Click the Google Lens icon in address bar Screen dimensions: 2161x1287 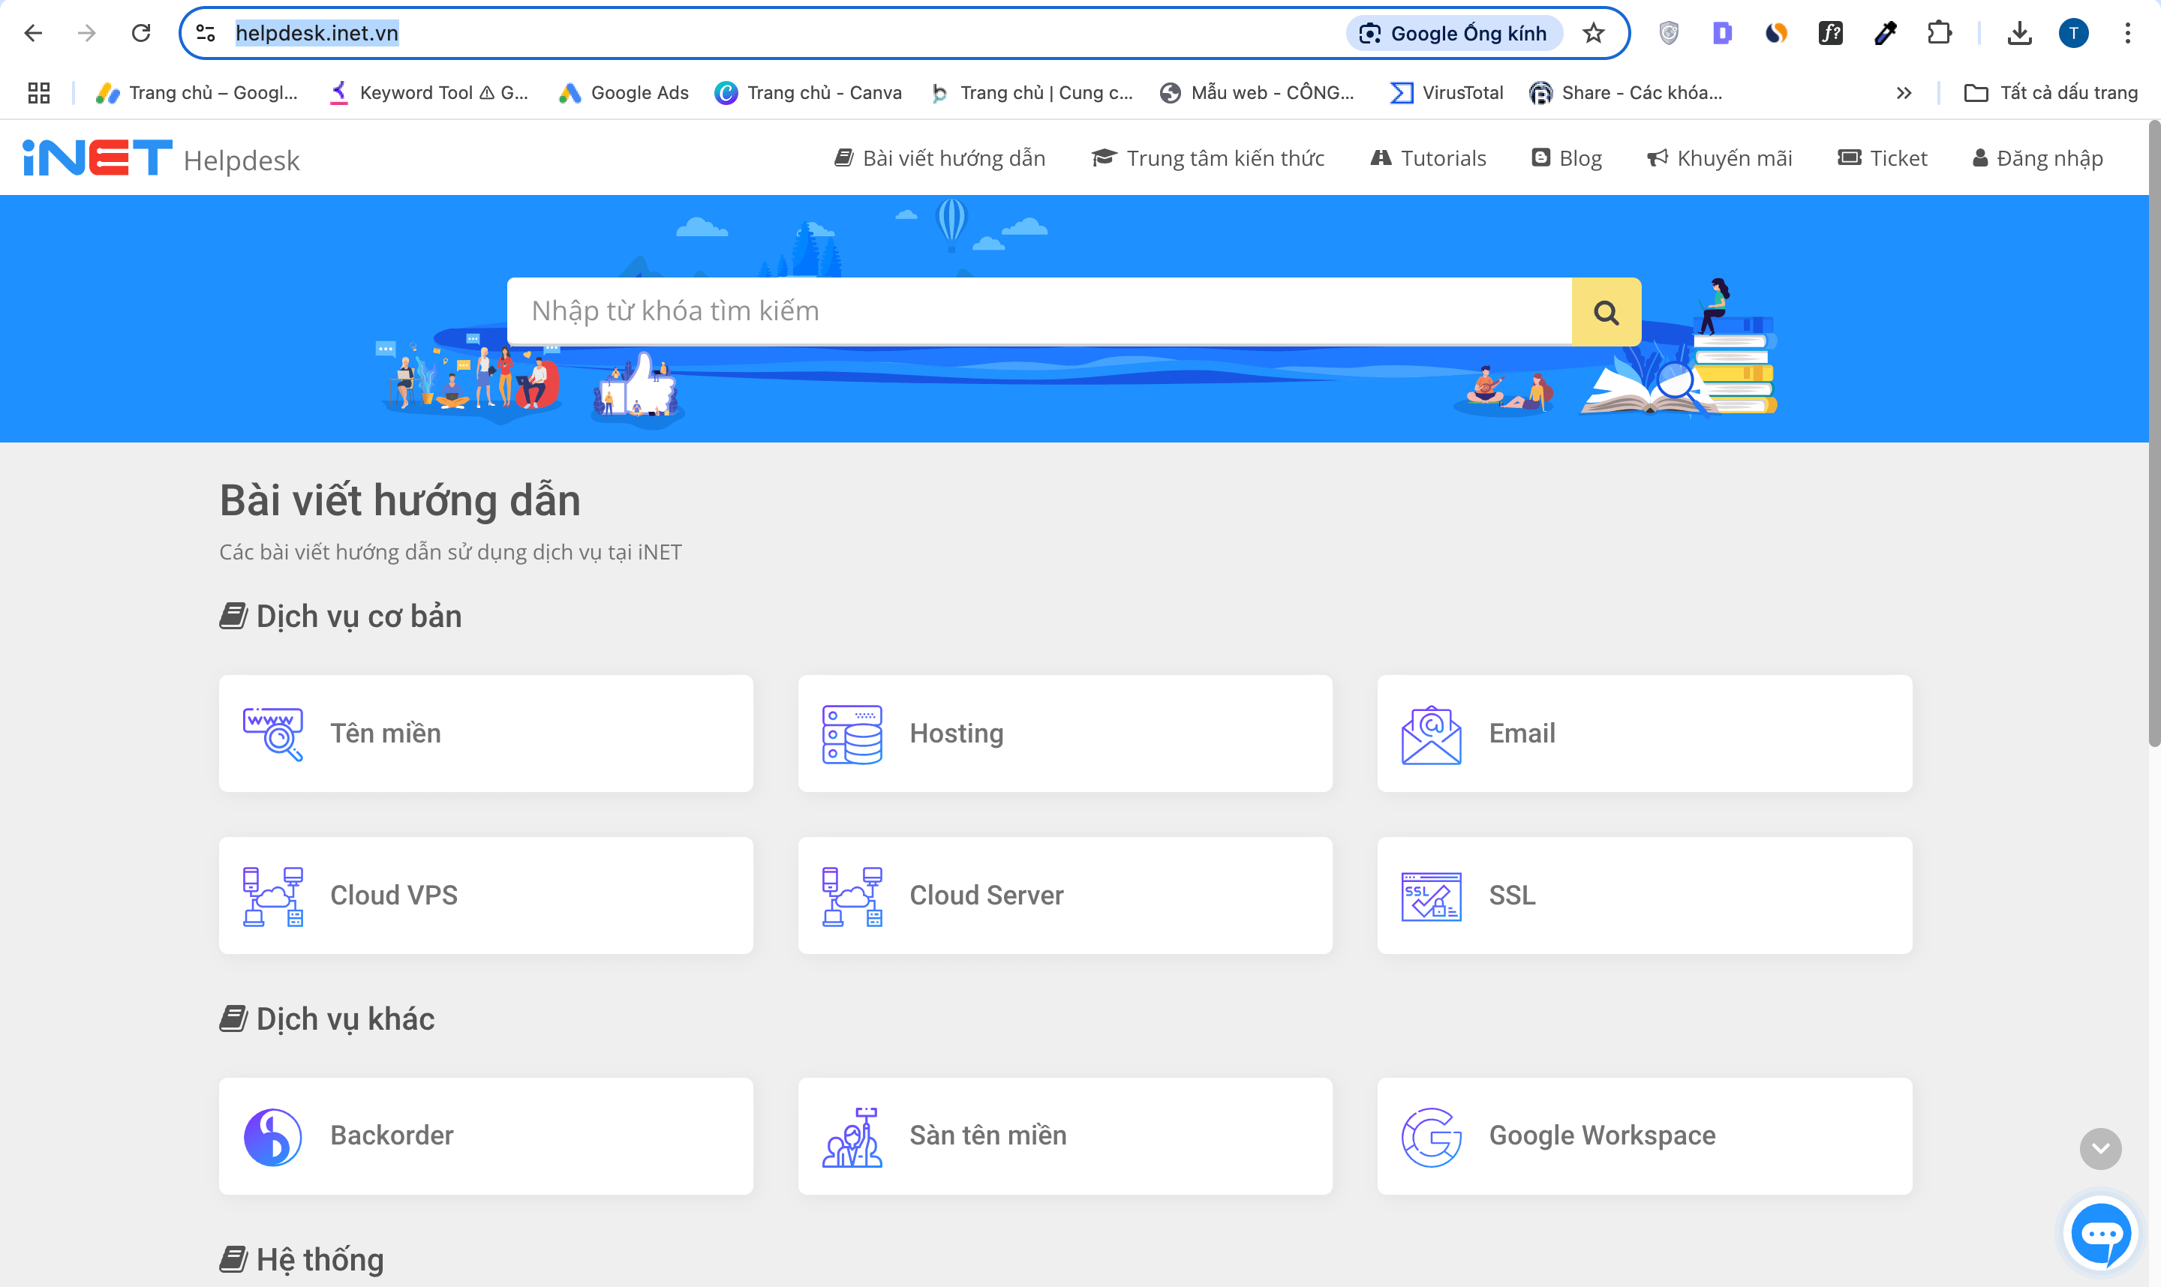click(x=1371, y=32)
